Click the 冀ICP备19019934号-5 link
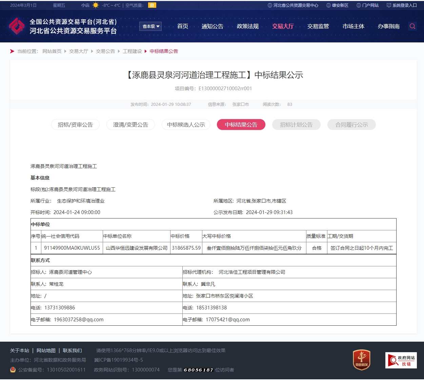The width and height of the screenshot is (424, 381). click(x=118, y=360)
